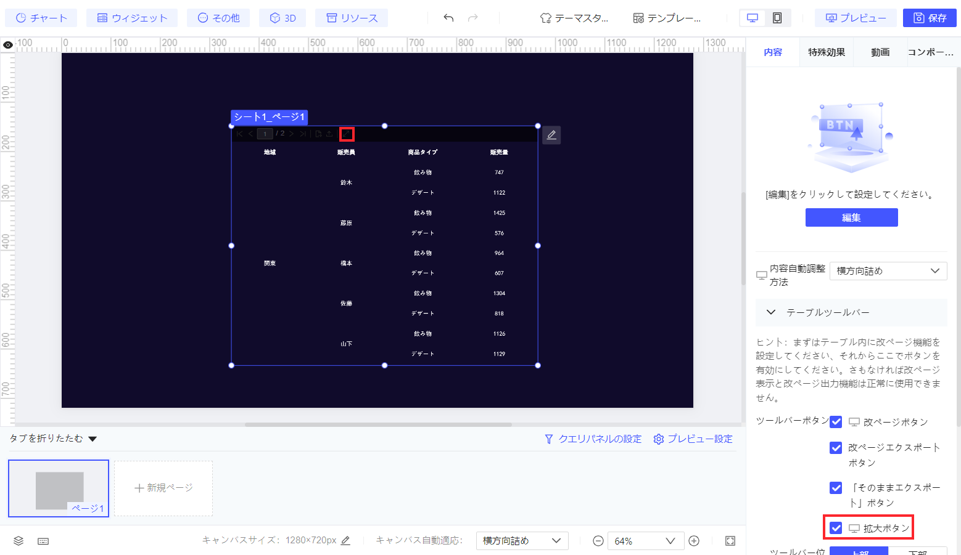Click the undo arrow icon
Image resolution: width=961 pixels, height=555 pixels.
click(x=448, y=18)
